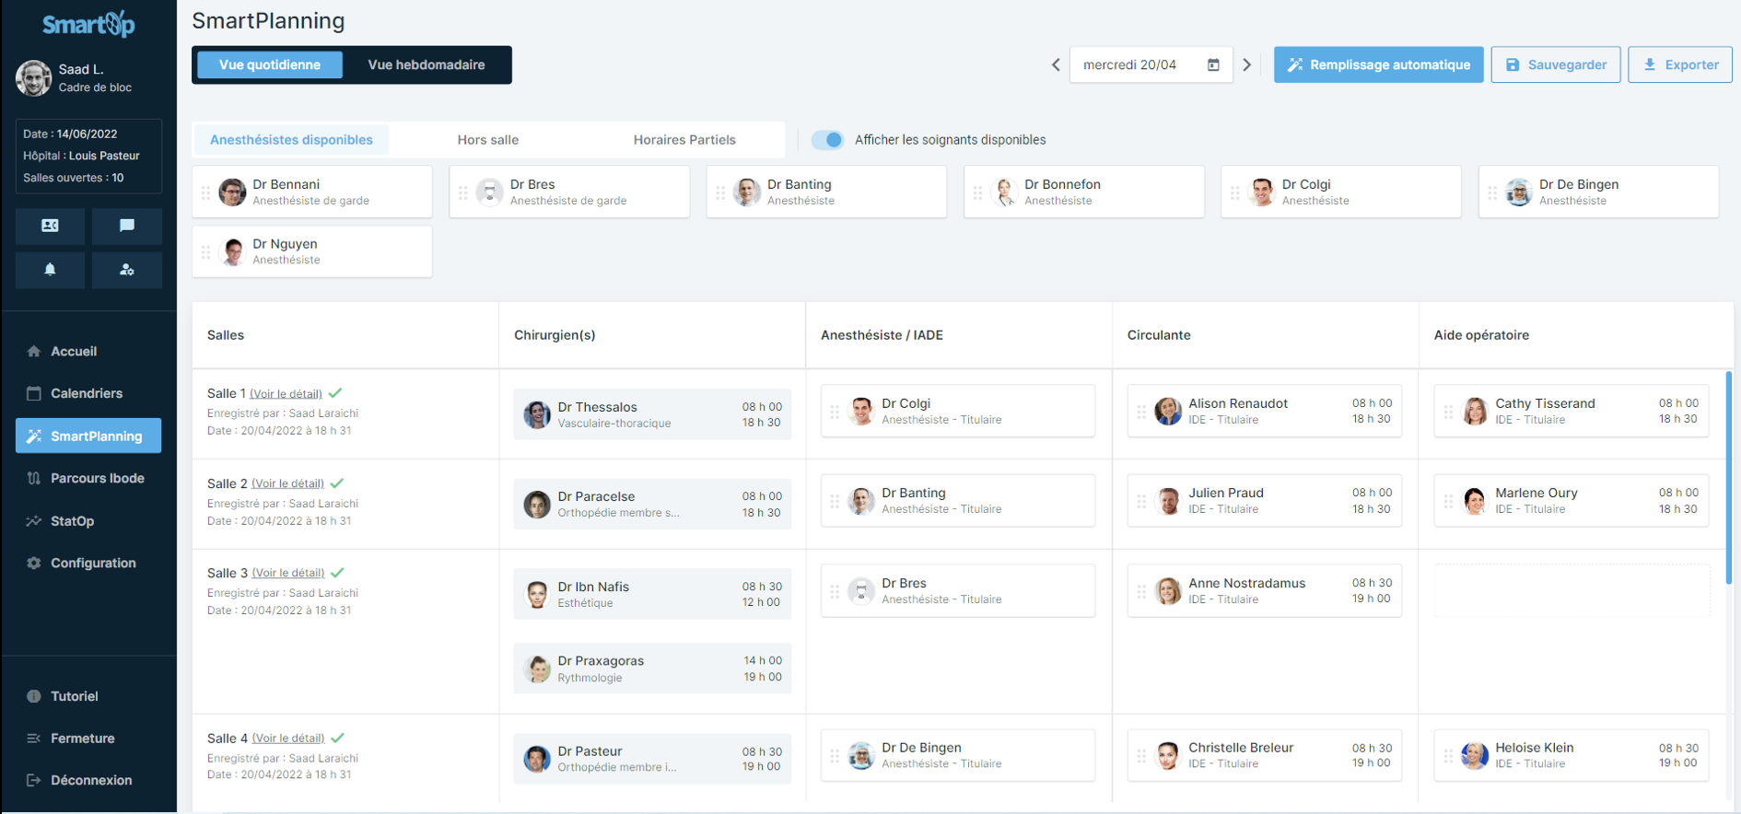Open Calendriers in the sidebar
1741x814 pixels.
[x=86, y=393]
